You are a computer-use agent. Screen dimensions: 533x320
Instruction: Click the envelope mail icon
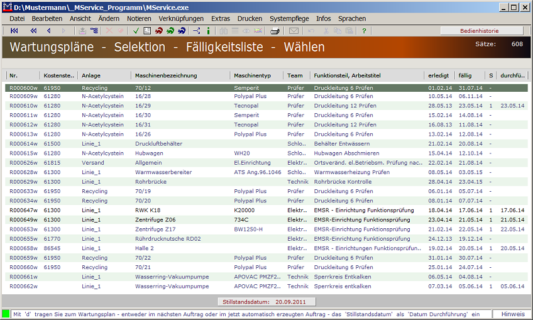tap(294, 31)
